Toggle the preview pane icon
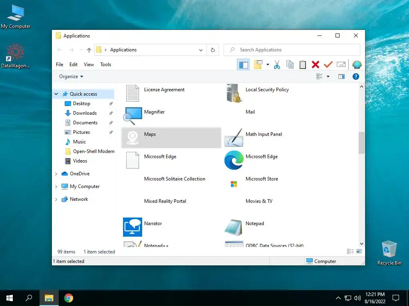This screenshot has height=306, width=409. click(341, 76)
